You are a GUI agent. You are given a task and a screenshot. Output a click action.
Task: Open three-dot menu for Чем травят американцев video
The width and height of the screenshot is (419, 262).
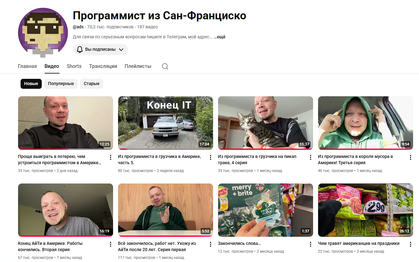[x=411, y=244]
